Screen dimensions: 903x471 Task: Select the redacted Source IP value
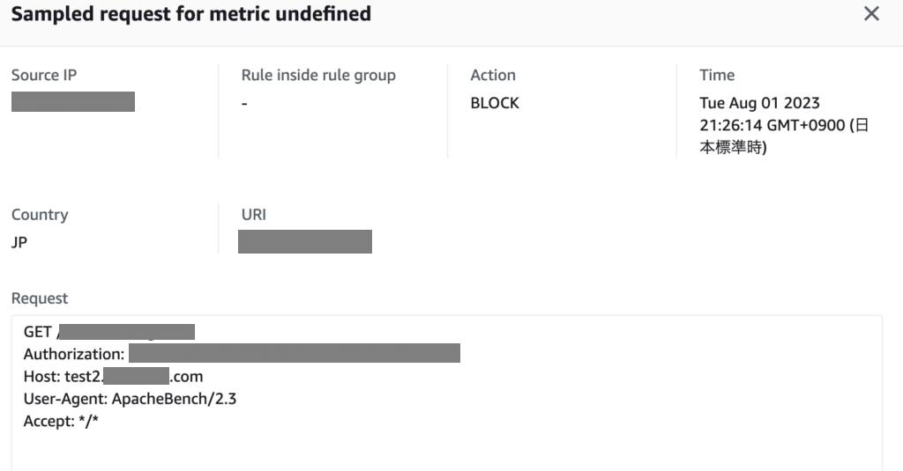(x=73, y=101)
